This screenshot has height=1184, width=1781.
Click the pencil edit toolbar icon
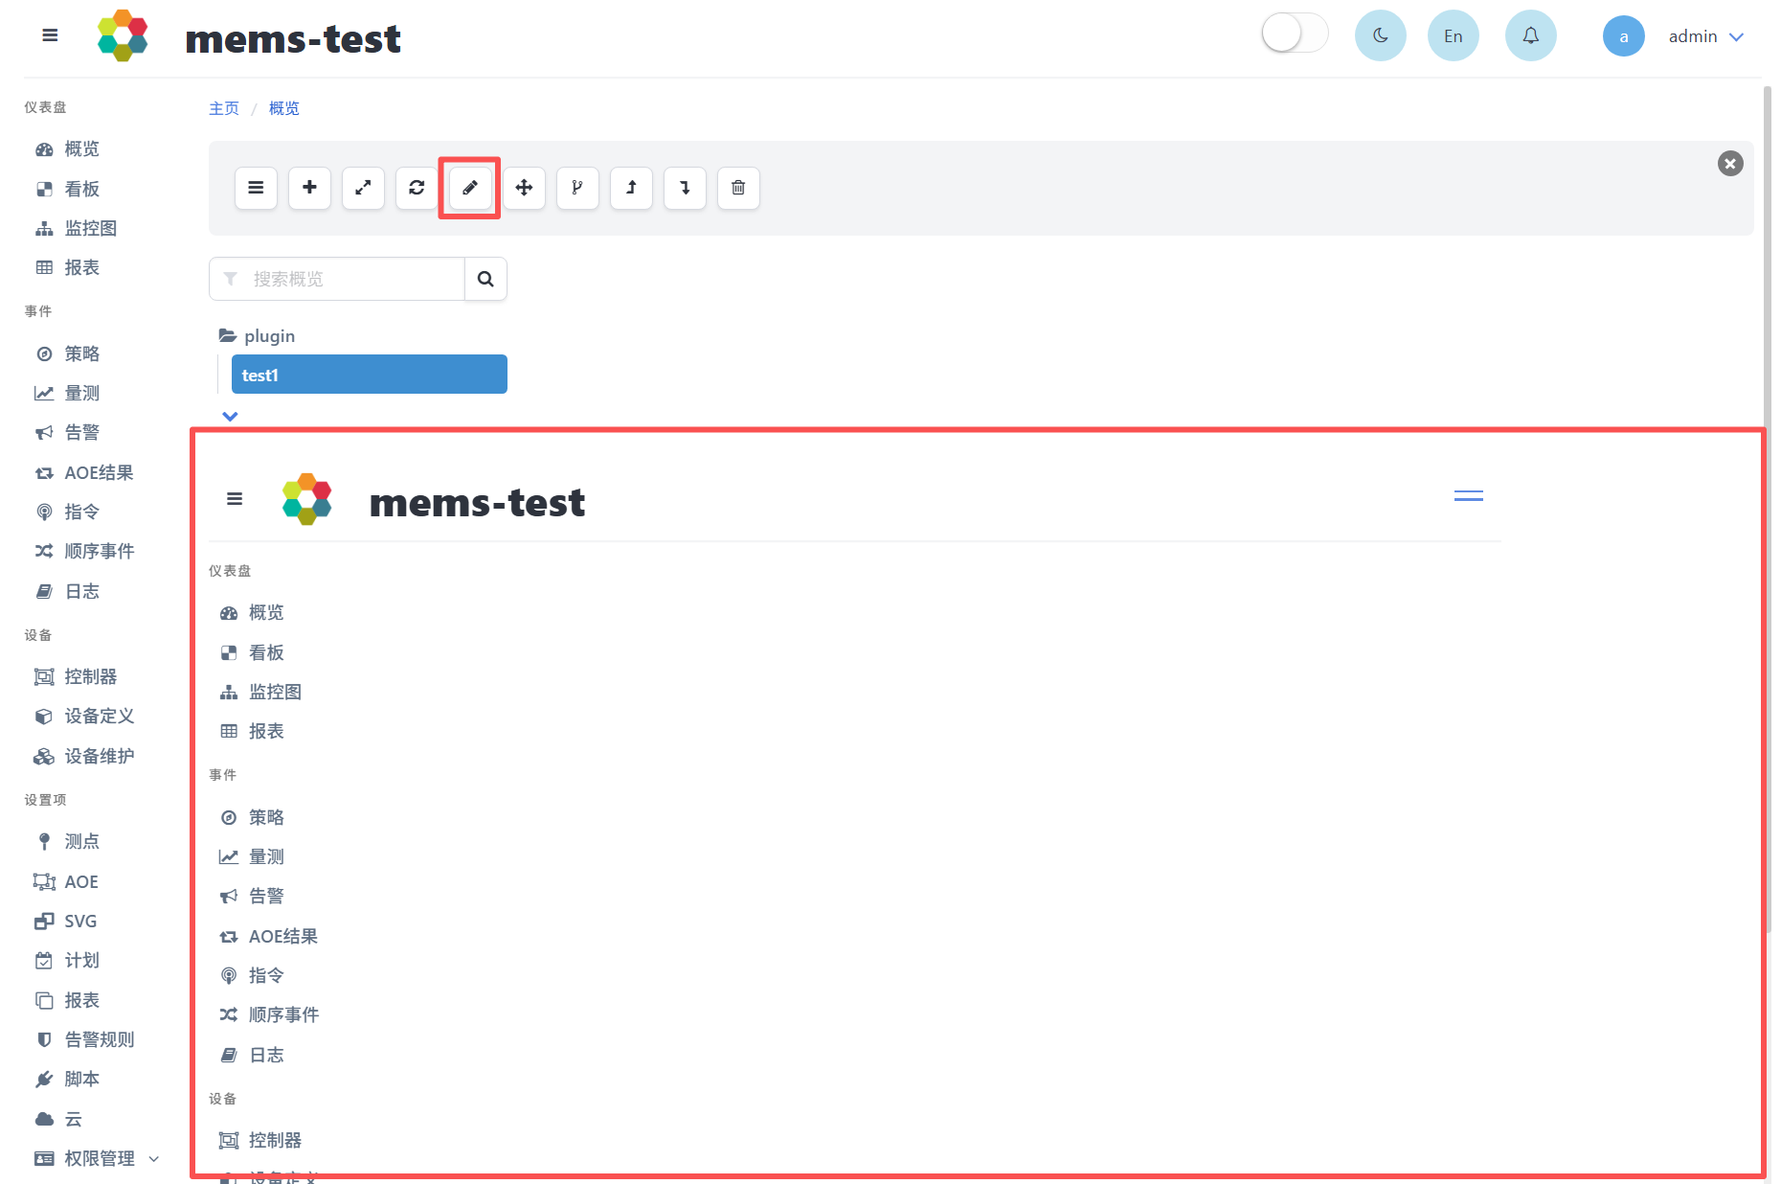click(470, 188)
